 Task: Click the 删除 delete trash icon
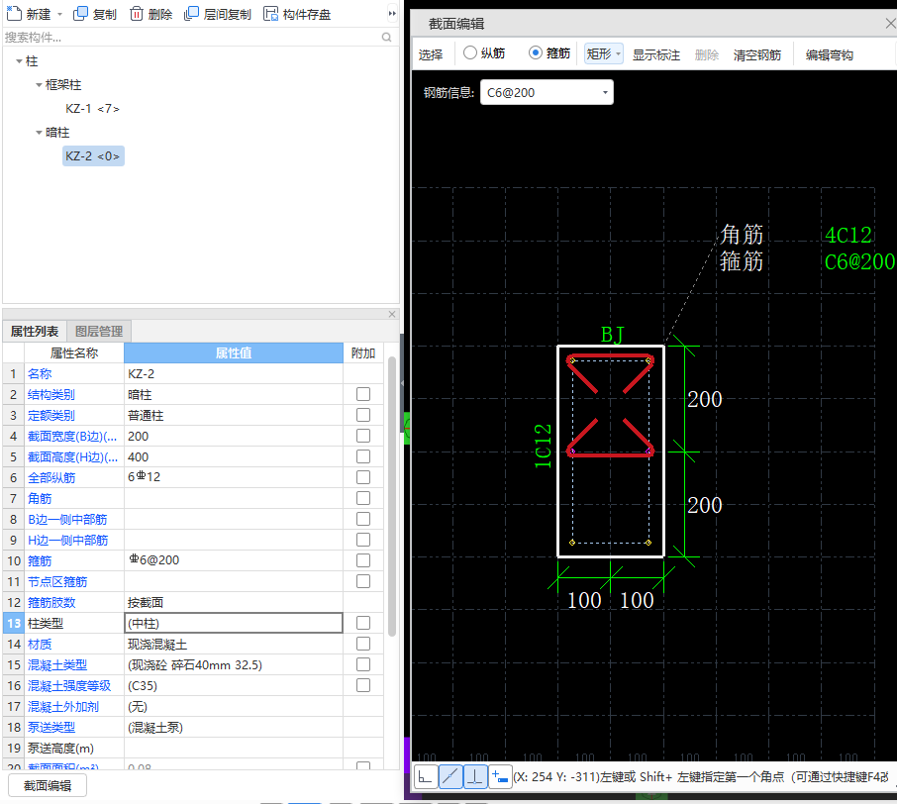pos(137,13)
